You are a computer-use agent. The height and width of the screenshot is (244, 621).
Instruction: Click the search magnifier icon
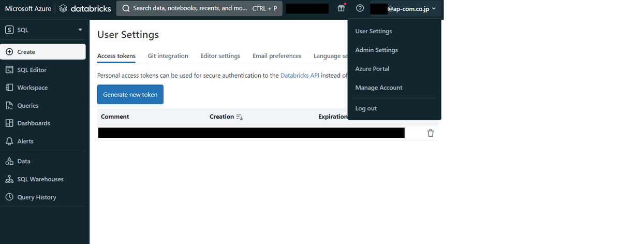click(126, 8)
